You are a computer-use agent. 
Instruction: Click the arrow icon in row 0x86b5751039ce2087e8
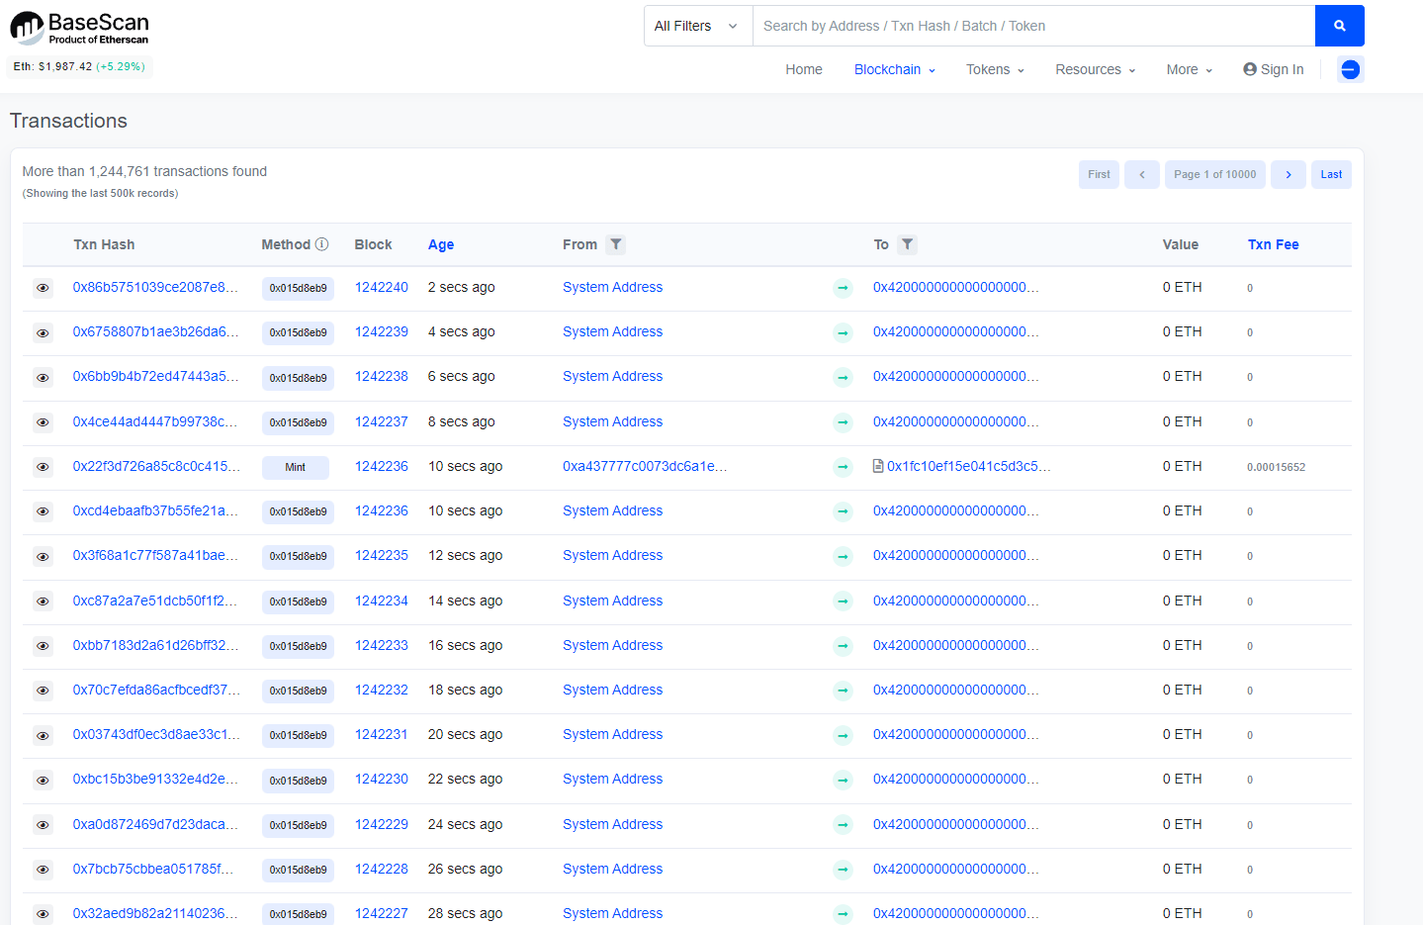click(843, 288)
